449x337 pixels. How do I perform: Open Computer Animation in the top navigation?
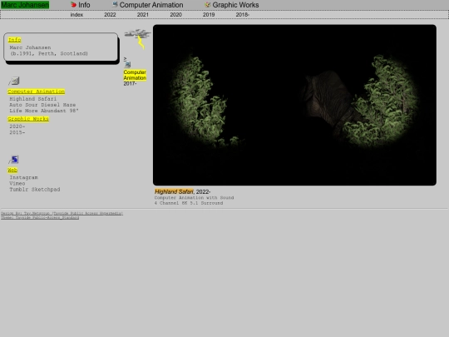(151, 5)
